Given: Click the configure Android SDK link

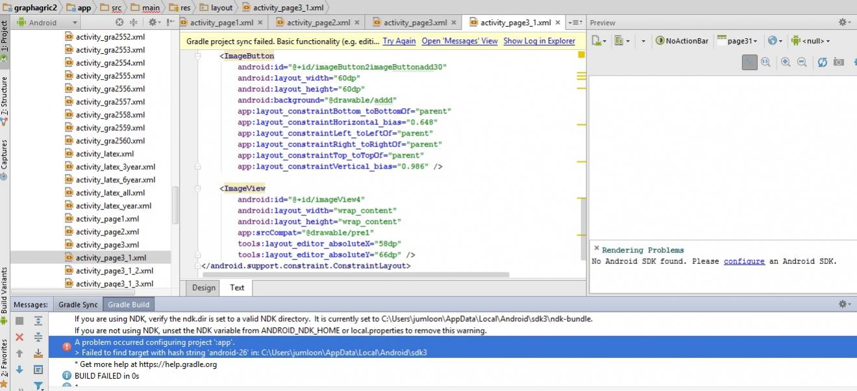Looking at the screenshot, I should pyautogui.click(x=744, y=261).
